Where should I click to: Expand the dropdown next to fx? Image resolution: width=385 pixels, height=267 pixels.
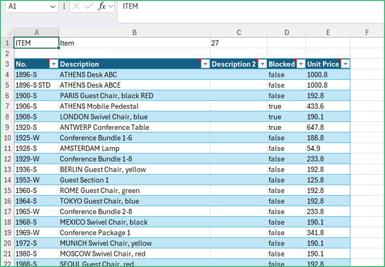point(111,6)
